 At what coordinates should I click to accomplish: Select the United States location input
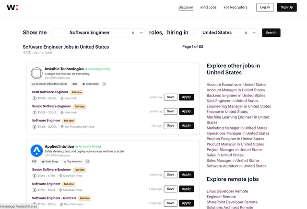click(x=217, y=33)
